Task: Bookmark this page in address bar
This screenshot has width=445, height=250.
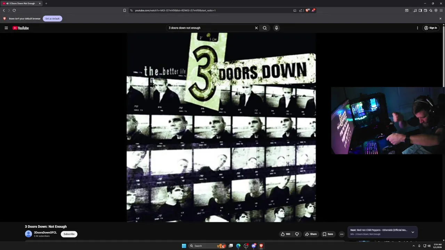Action: click(124, 10)
